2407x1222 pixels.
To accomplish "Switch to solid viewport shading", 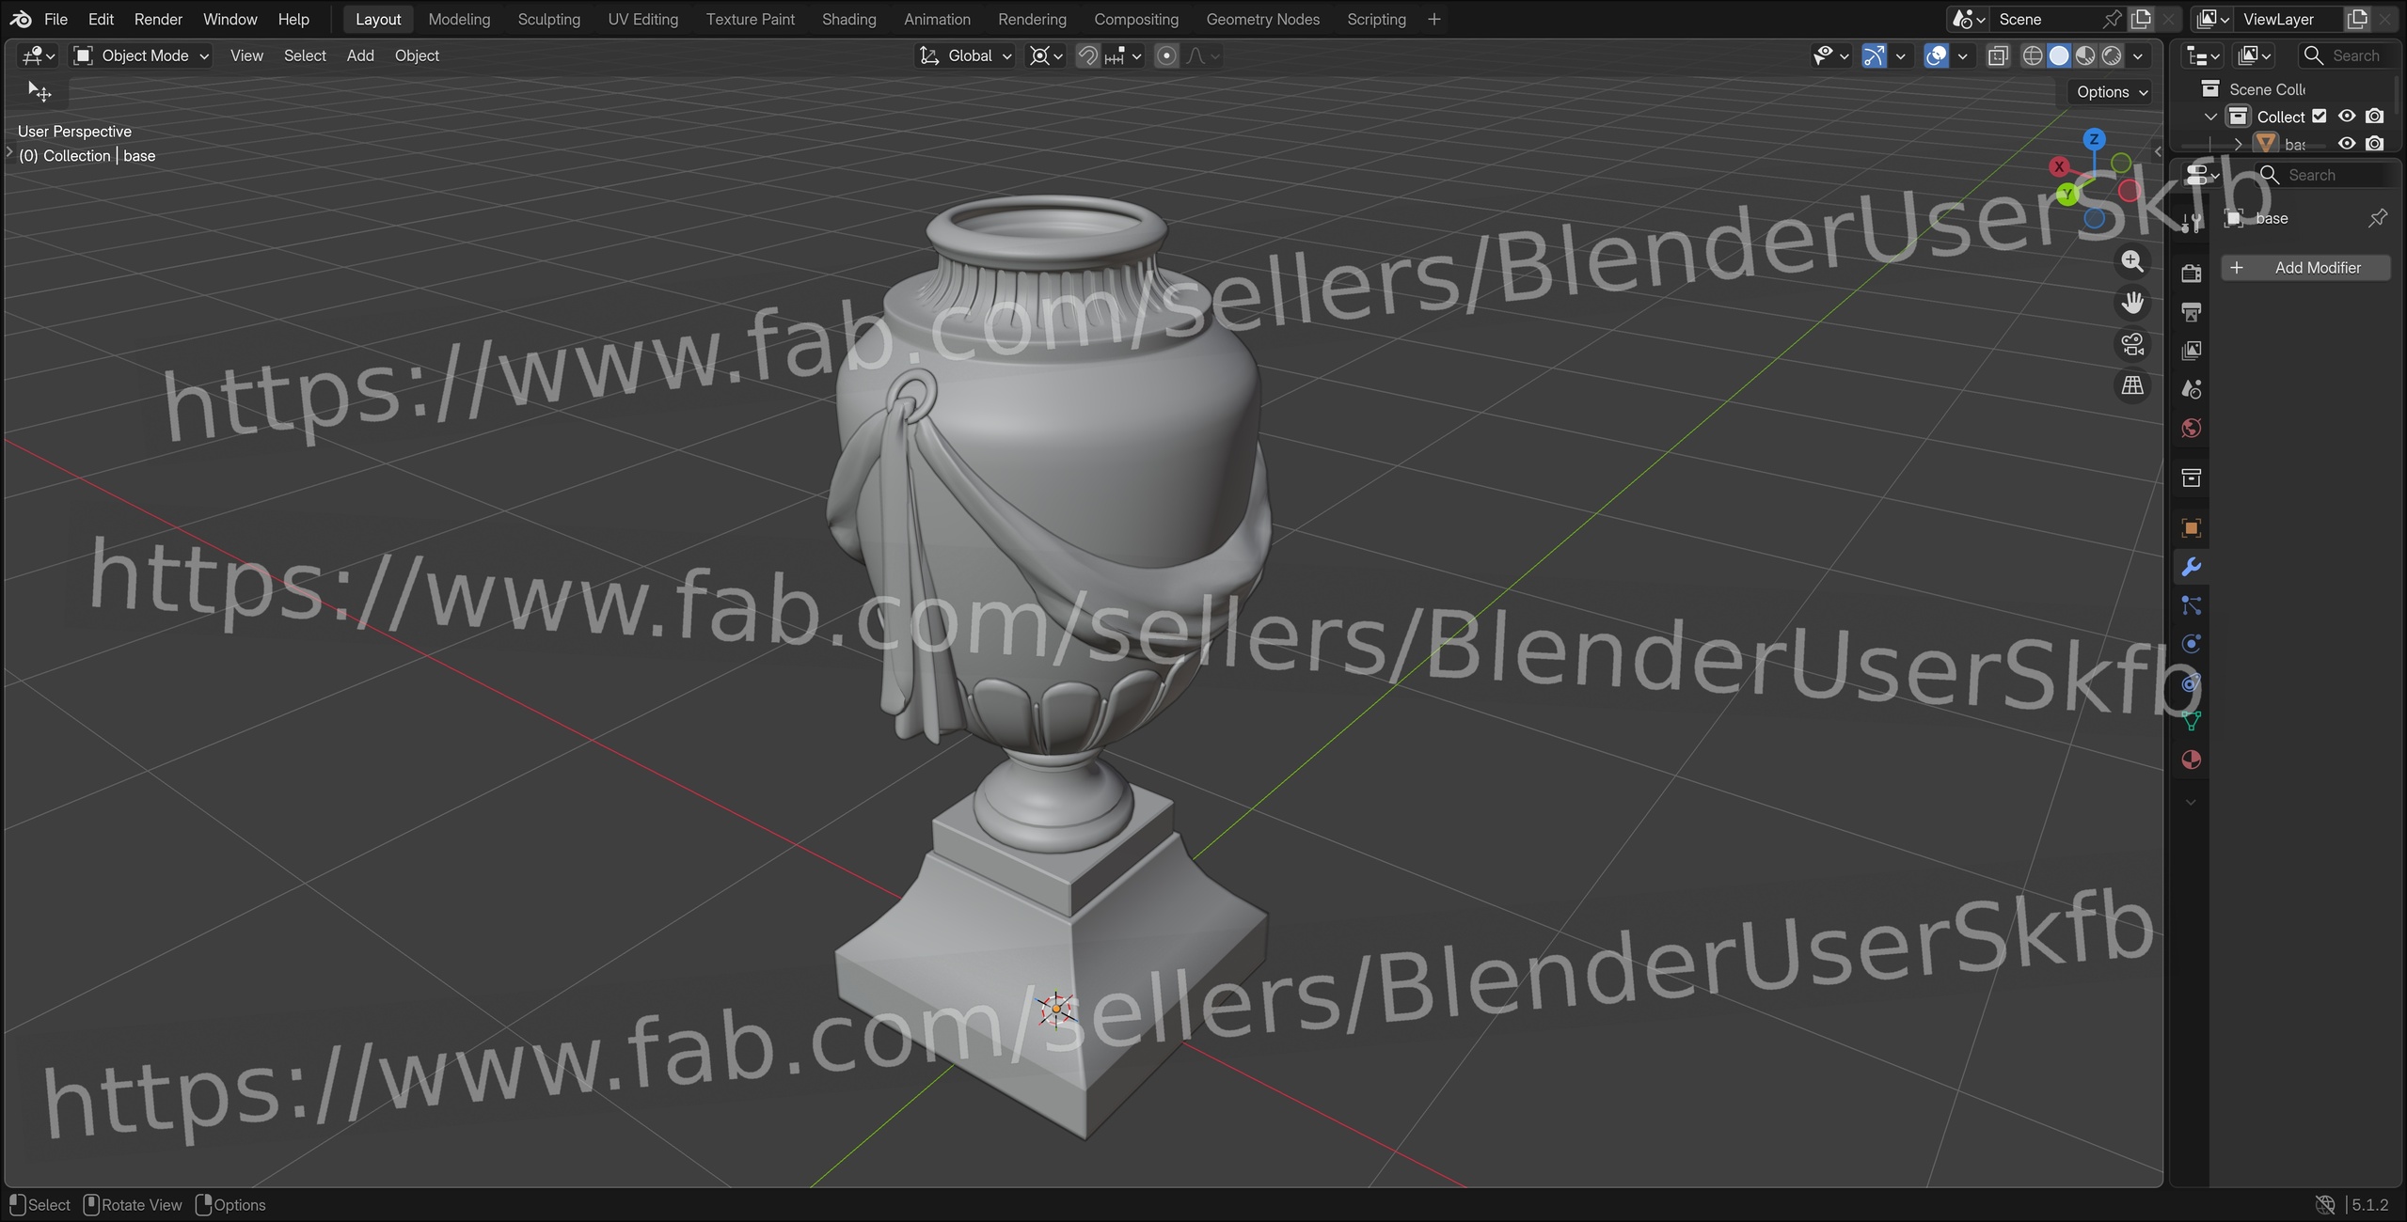I will click(x=2058, y=55).
